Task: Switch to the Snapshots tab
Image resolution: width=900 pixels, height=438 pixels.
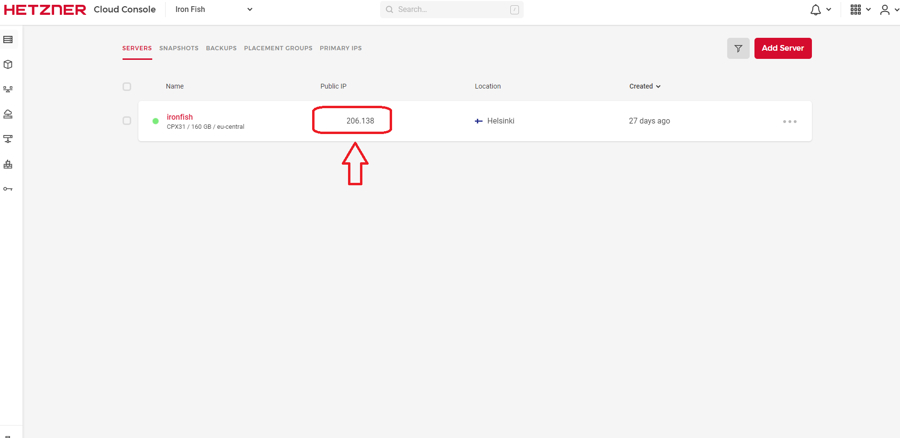Action: click(179, 48)
